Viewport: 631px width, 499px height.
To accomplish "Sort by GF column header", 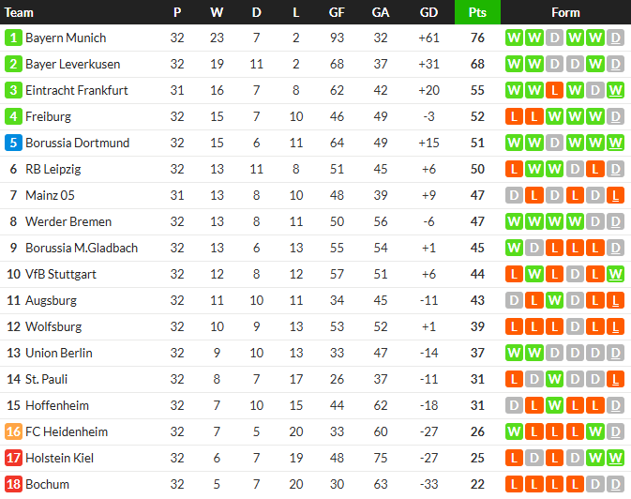I will click(x=337, y=12).
